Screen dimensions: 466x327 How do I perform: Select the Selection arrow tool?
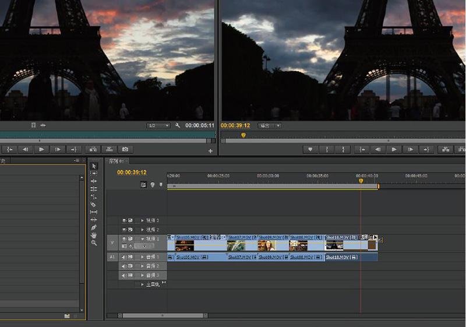tap(94, 166)
